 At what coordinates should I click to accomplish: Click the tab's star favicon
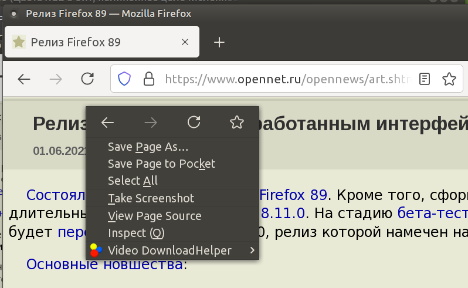[x=19, y=42]
